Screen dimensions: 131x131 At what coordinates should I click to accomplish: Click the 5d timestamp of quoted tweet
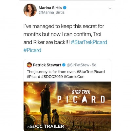click(94, 65)
